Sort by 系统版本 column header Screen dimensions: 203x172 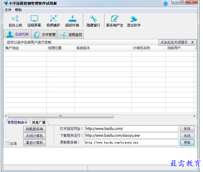pyautogui.click(x=103, y=48)
